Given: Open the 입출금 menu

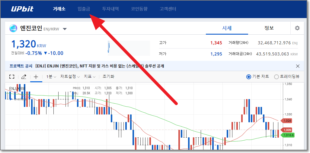Looking at the screenshot, I should [x=84, y=9].
